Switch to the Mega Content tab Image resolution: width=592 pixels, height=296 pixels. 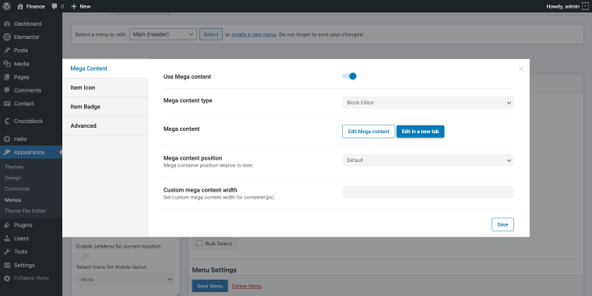tap(105, 69)
